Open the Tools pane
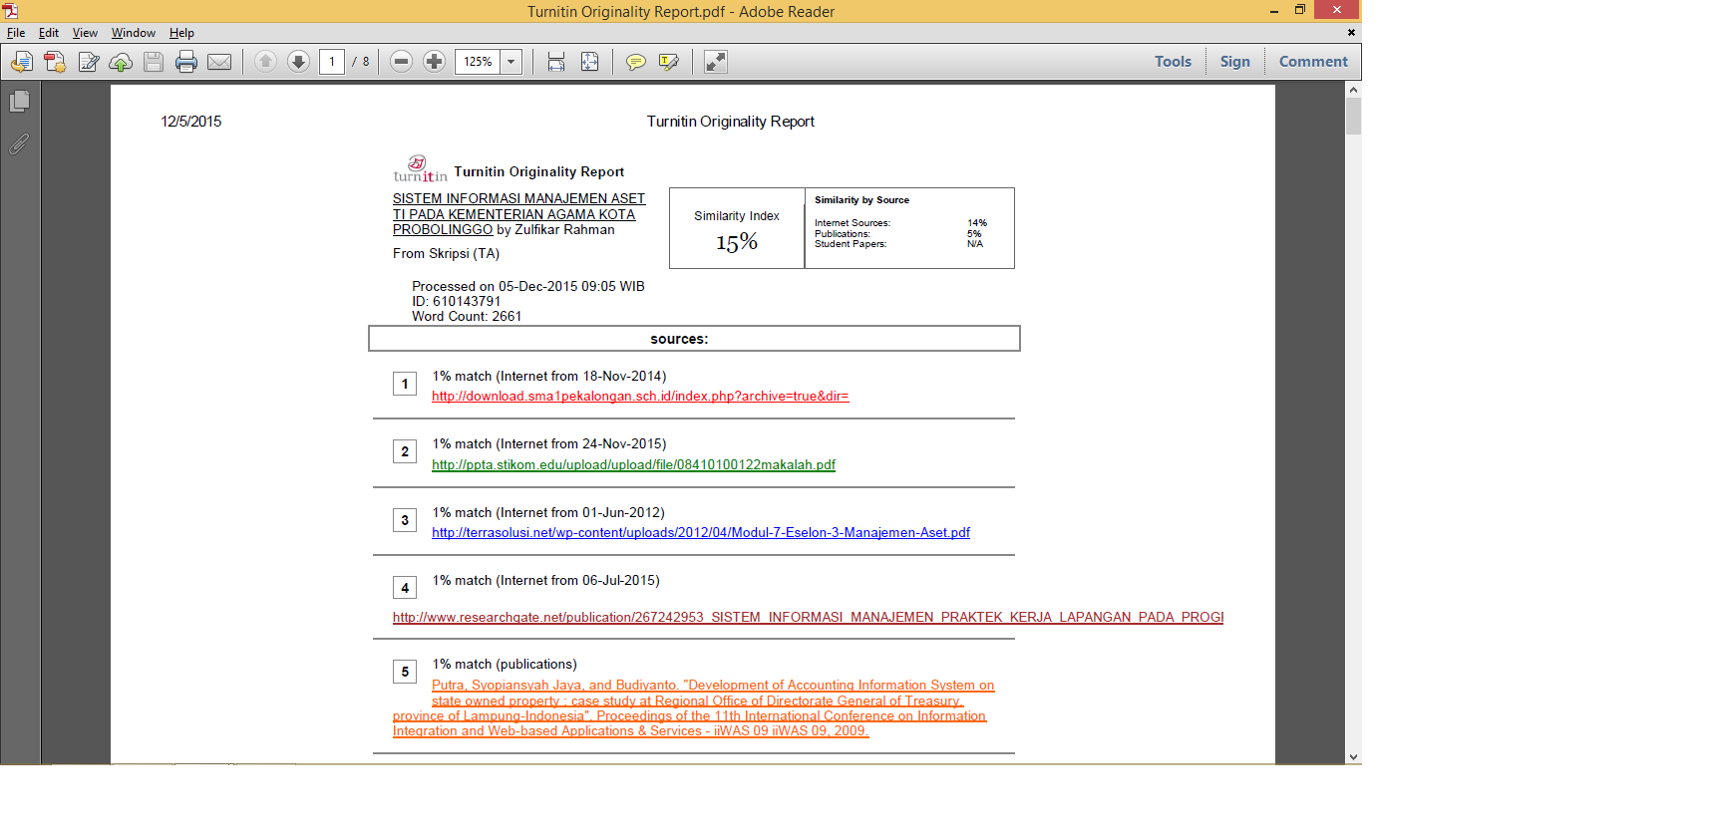 pyautogui.click(x=1173, y=62)
